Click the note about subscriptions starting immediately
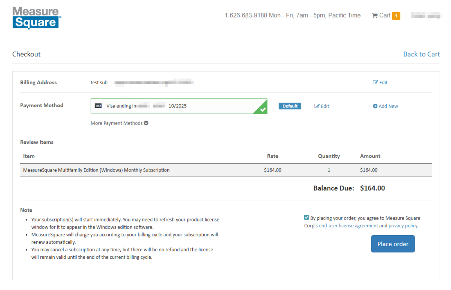 tap(125, 223)
